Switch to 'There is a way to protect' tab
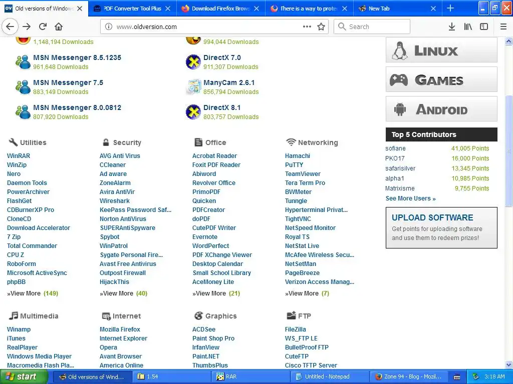The width and height of the screenshot is (513, 384). 309,8
